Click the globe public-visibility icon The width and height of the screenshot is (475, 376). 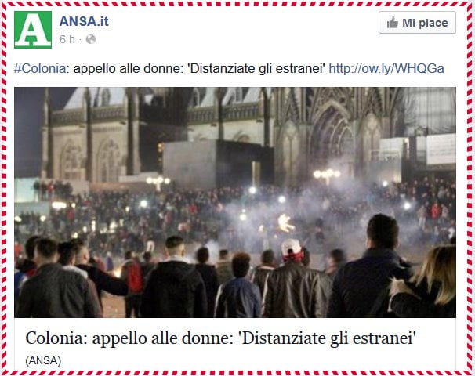pos(91,39)
